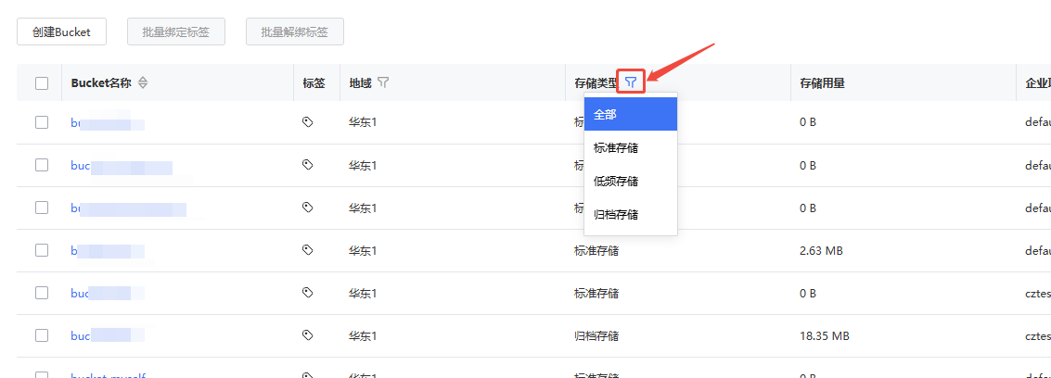Select 全部 in the storage type filter
Image resolution: width=1051 pixels, height=378 pixels.
631,114
